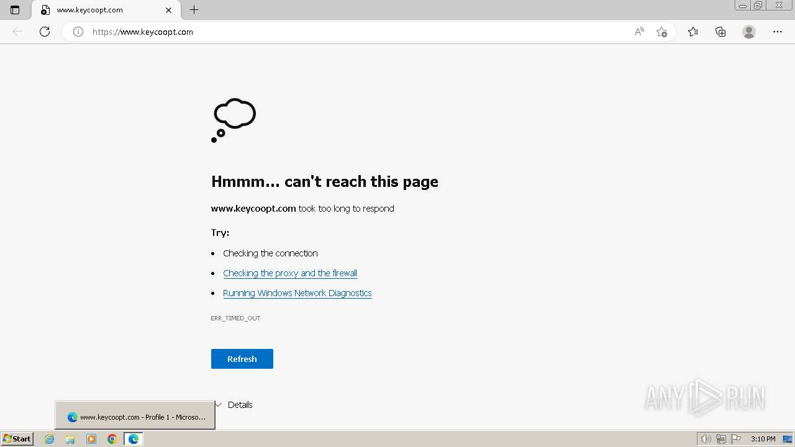
Task: Open the tab actions menu icon
Action: (x=15, y=10)
